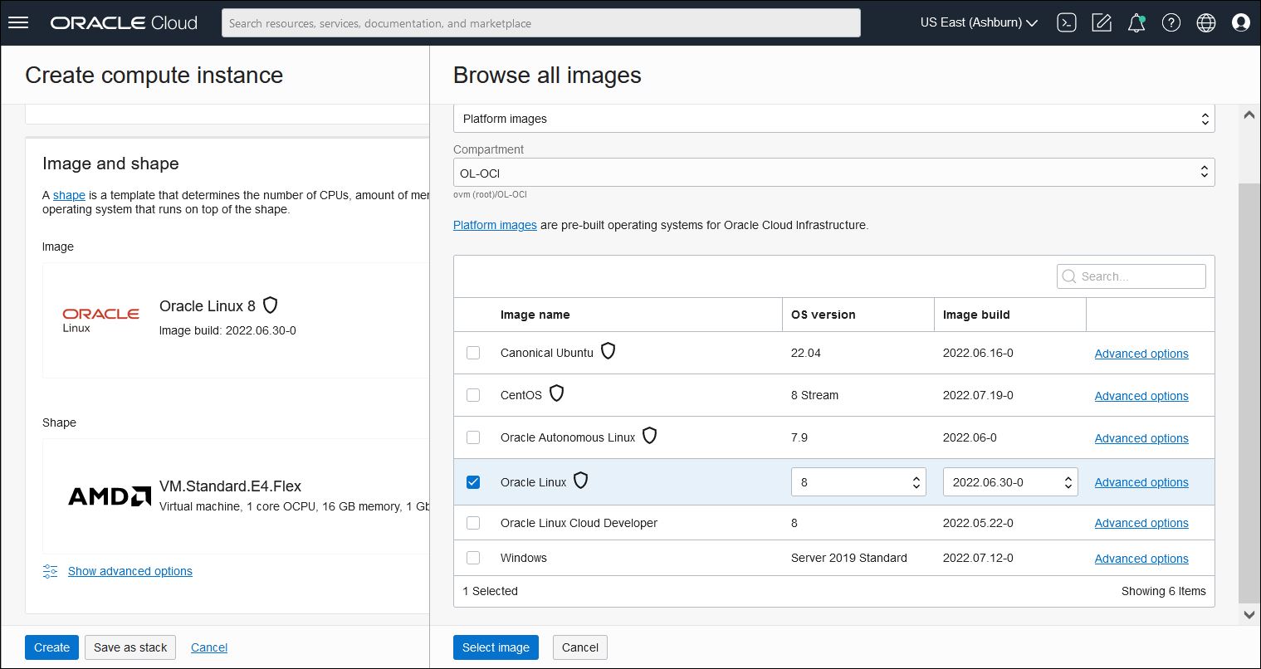Viewport: 1261px width, 669px height.
Task: Open the help menu
Action: coord(1171,22)
